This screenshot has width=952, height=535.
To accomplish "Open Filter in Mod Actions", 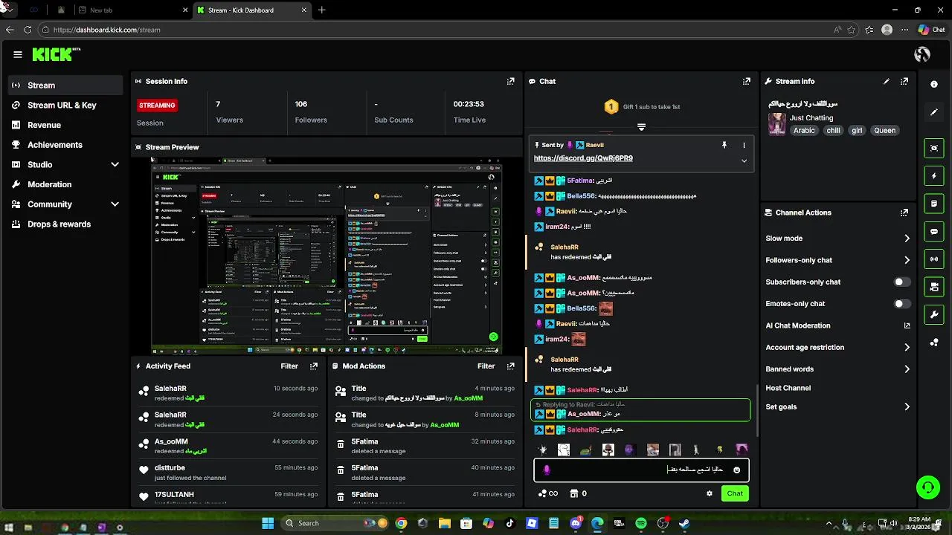I will pyautogui.click(x=486, y=366).
